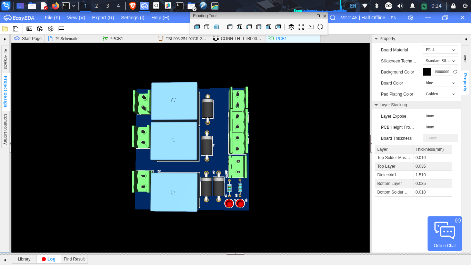Click wireframe cube with bottom face highlighted

coord(239,27)
